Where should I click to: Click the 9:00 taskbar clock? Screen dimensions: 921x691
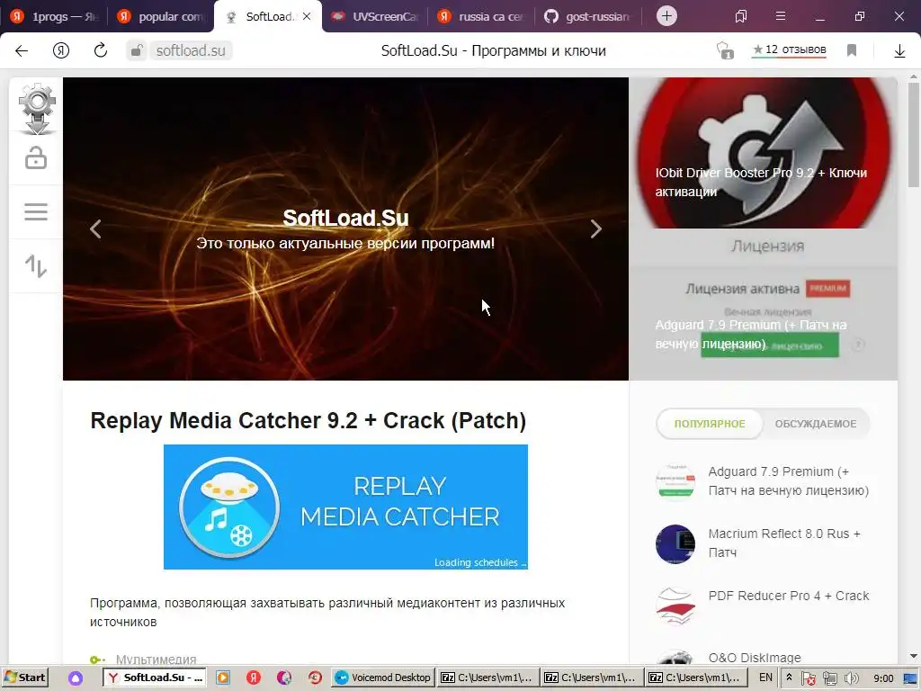pyautogui.click(x=883, y=678)
